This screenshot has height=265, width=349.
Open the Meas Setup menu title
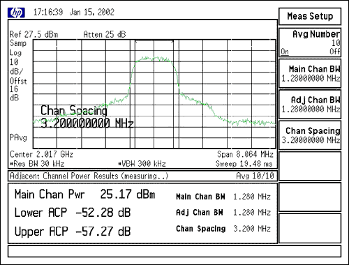(310, 16)
